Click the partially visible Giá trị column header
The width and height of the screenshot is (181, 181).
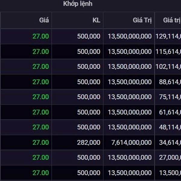[172, 20]
